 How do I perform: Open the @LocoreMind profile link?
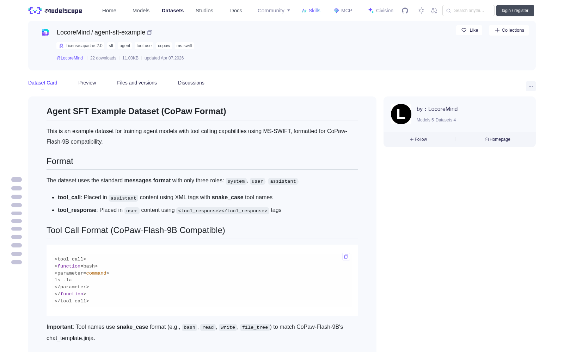click(69, 58)
